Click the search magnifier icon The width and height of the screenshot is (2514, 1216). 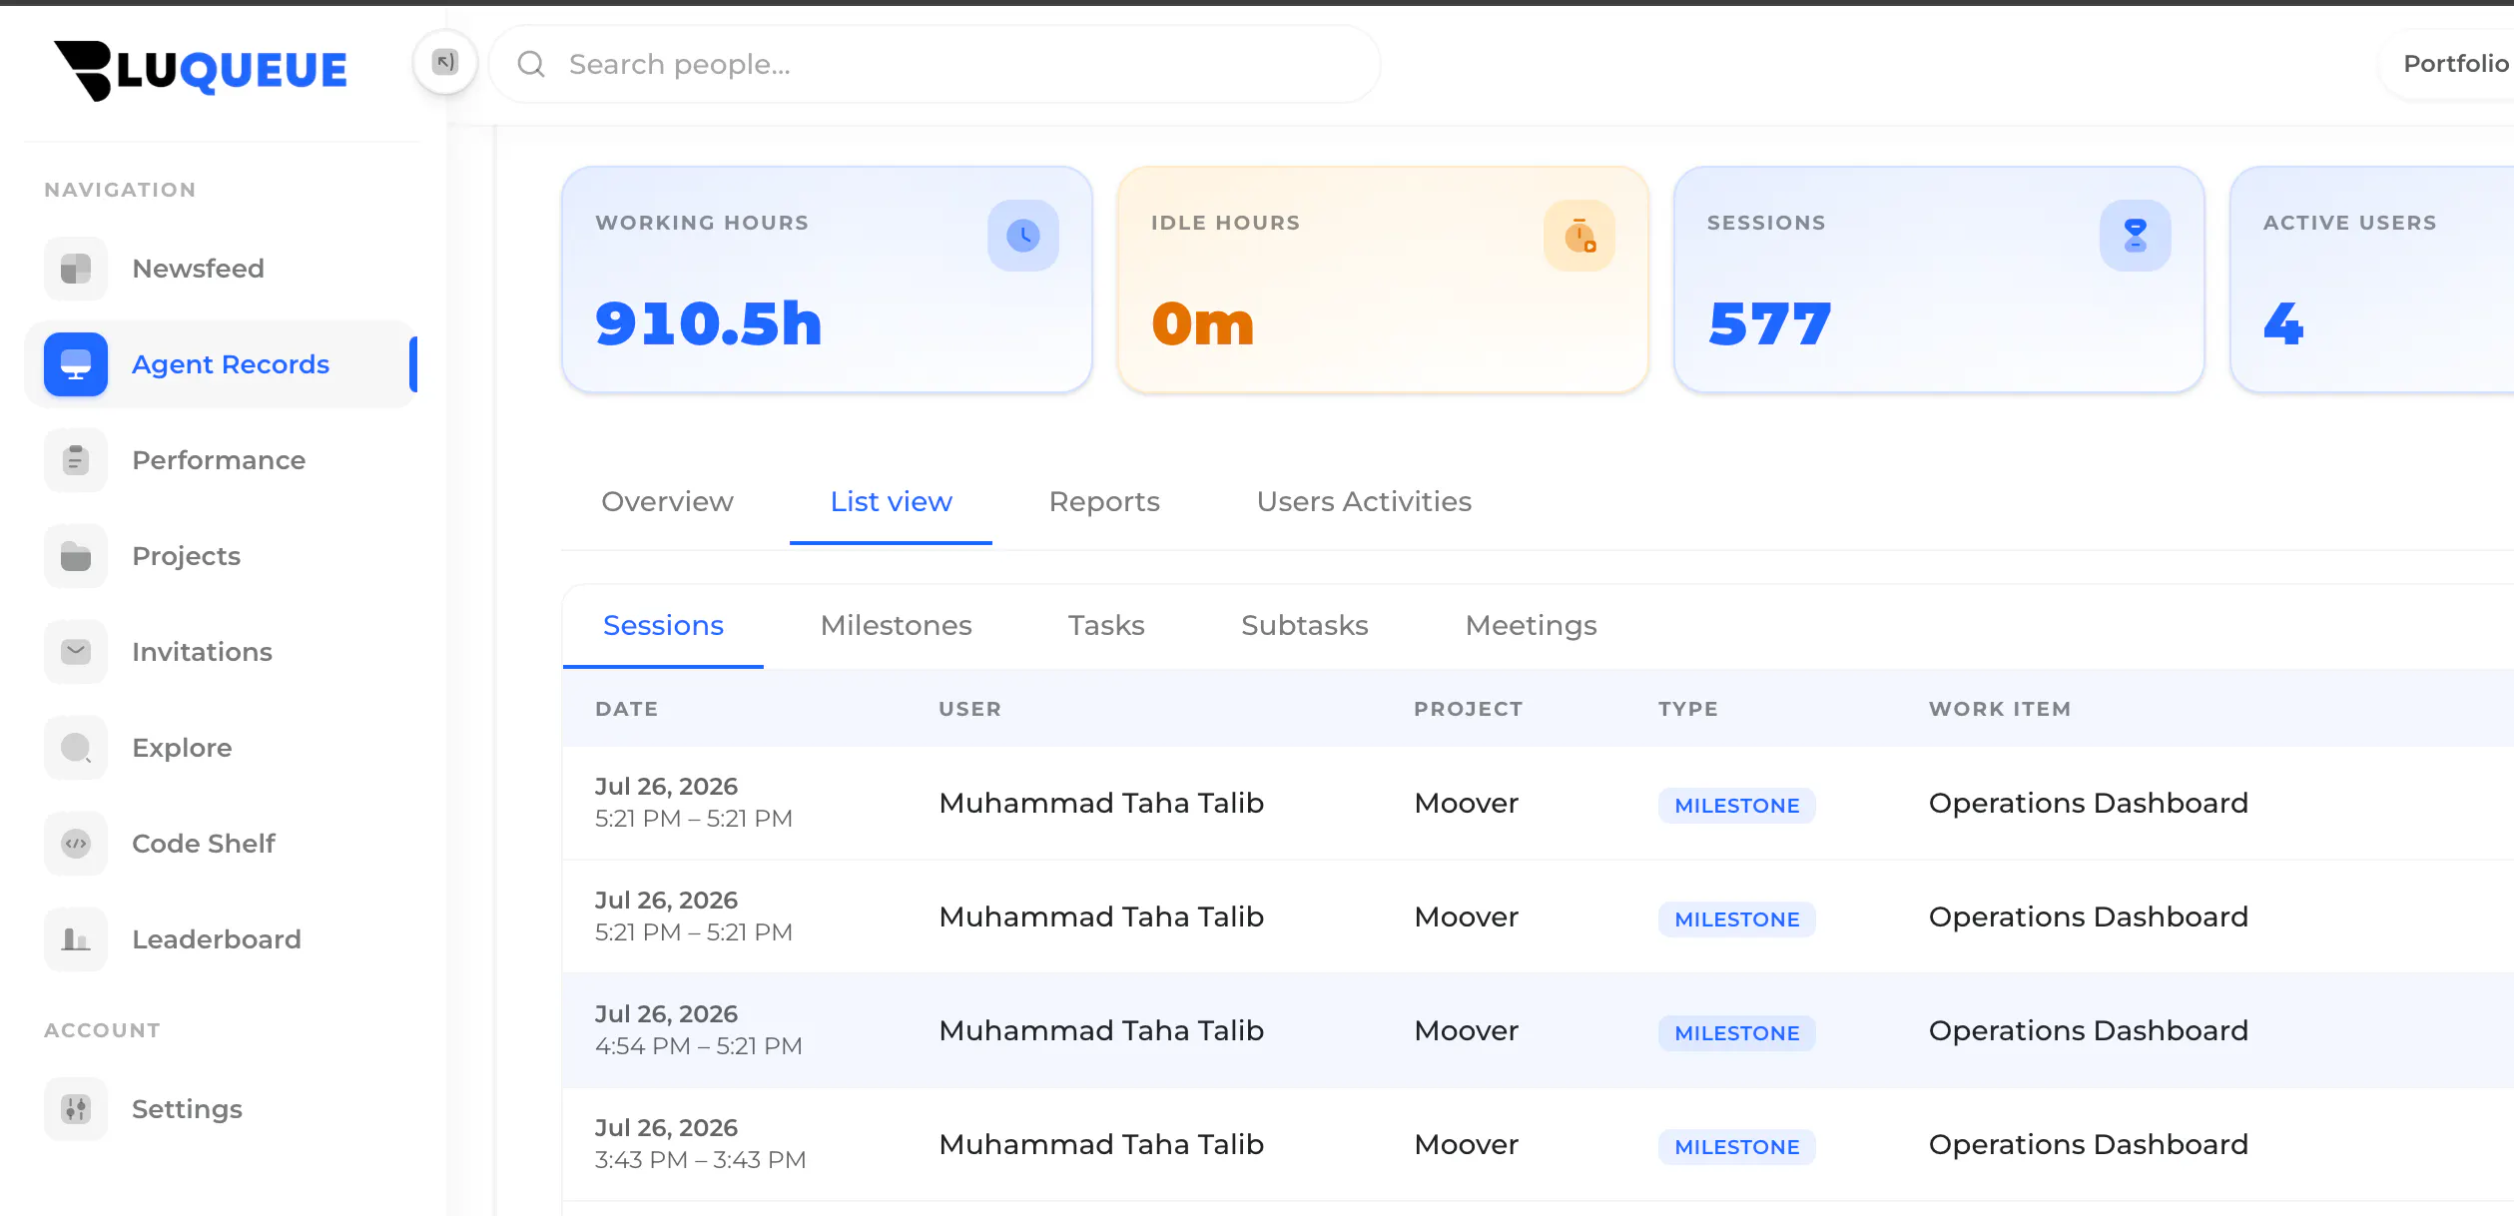click(531, 65)
